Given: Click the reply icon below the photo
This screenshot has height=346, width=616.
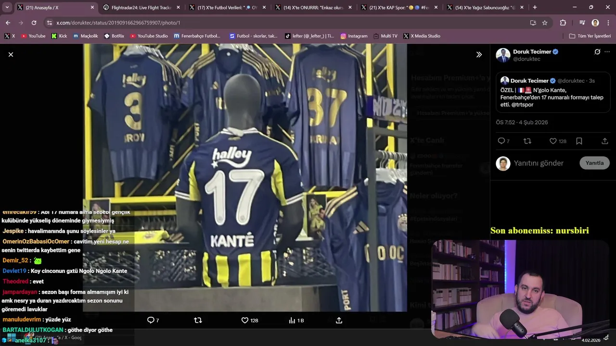Looking at the screenshot, I should click(x=151, y=320).
